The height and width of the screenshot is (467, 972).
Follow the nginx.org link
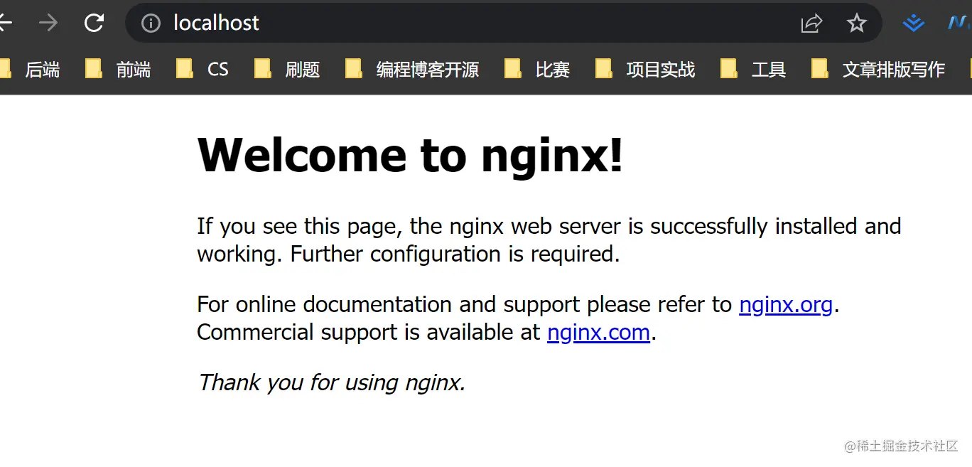[x=786, y=305]
